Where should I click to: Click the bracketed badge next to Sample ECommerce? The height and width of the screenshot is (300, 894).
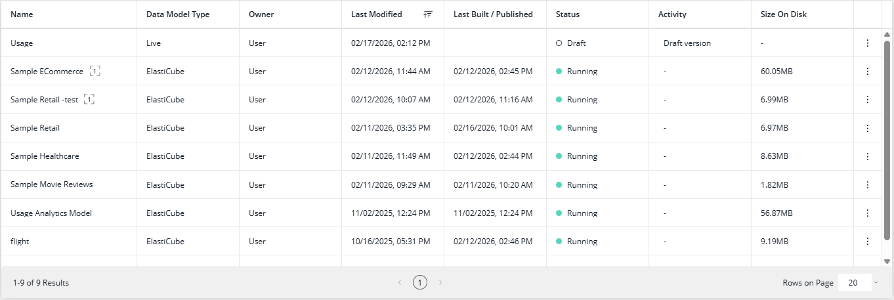click(x=95, y=72)
